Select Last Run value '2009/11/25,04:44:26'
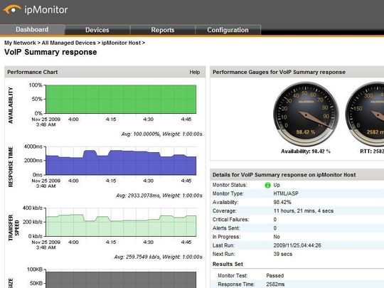384x288 pixels. tap(297, 245)
